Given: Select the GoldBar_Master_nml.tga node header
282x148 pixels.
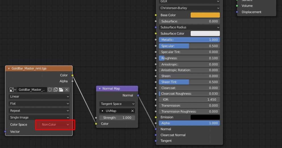Looking at the screenshot, I should point(39,68).
